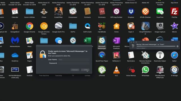This screenshot has width=181, height=101.
Task: Open Remote Desktop Connection
Action: [145, 55]
